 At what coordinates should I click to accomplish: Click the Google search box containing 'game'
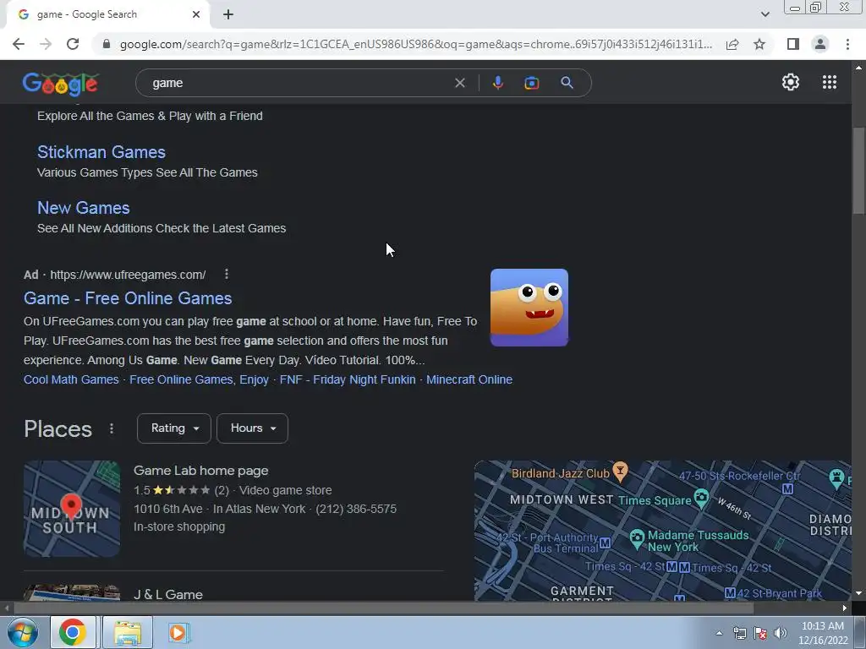tap(299, 83)
